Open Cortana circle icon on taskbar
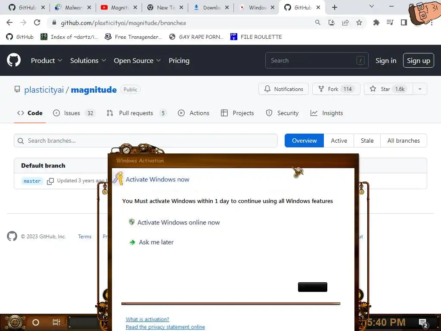441x331 pixels. tap(36, 322)
